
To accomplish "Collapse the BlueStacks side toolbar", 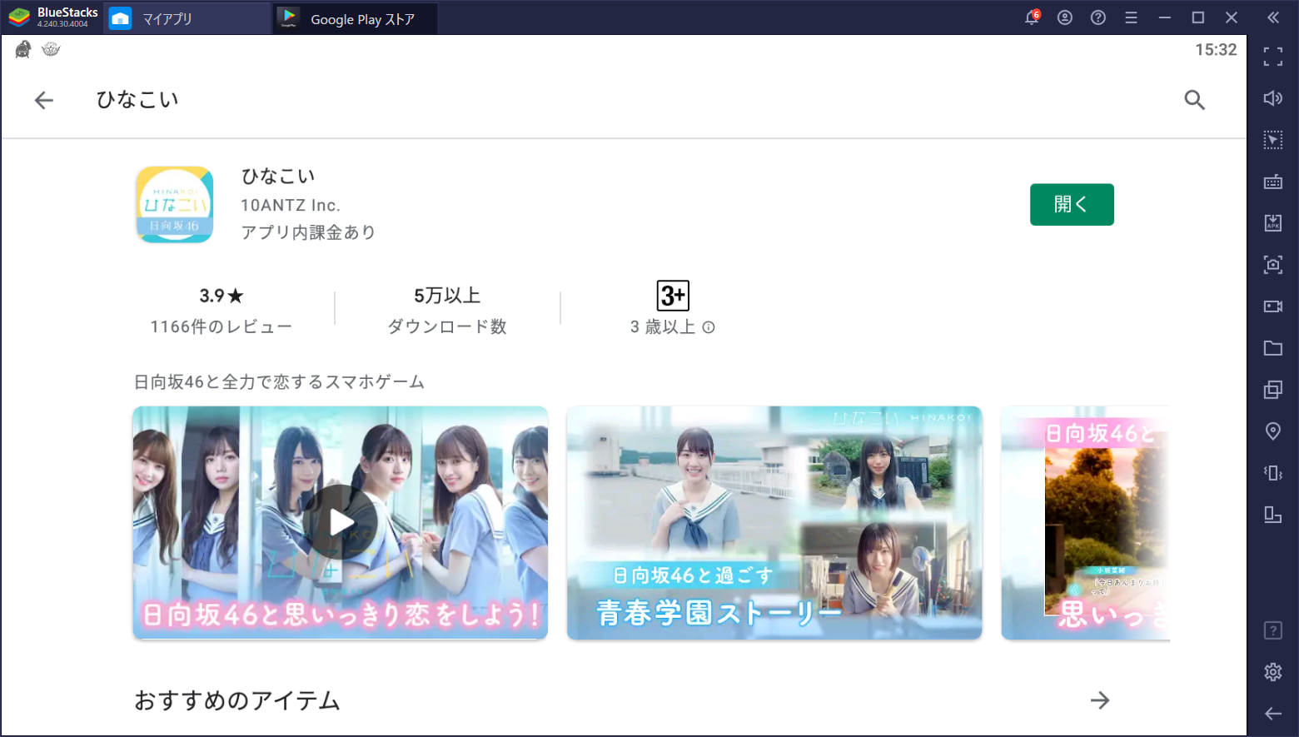I will (1273, 17).
